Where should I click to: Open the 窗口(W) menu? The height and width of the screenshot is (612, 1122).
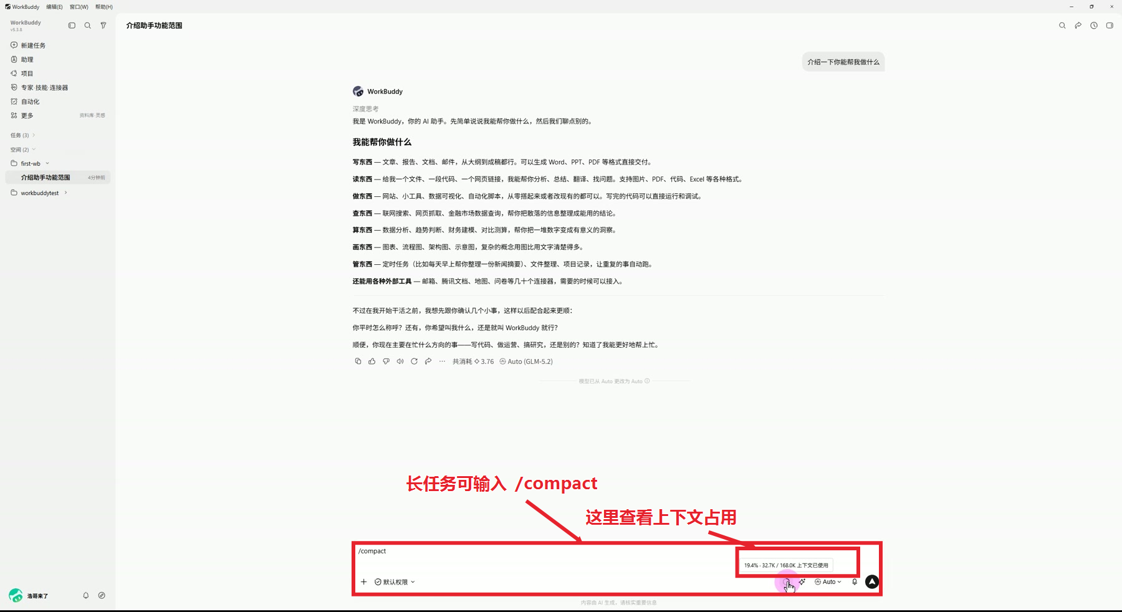(79, 7)
